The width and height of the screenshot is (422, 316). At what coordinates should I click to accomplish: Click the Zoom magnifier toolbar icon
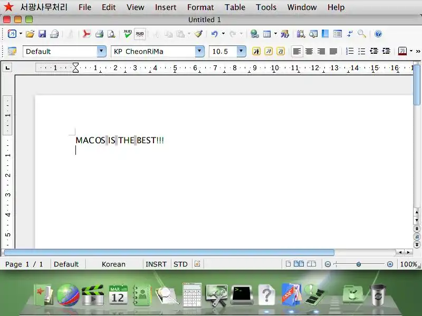tap(362, 34)
